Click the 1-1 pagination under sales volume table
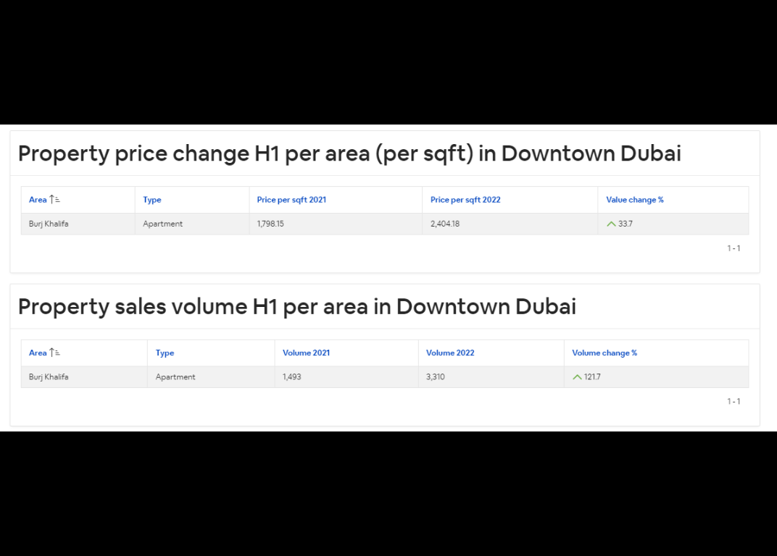The height and width of the screenshot is (556, 777). pos(734,401)
